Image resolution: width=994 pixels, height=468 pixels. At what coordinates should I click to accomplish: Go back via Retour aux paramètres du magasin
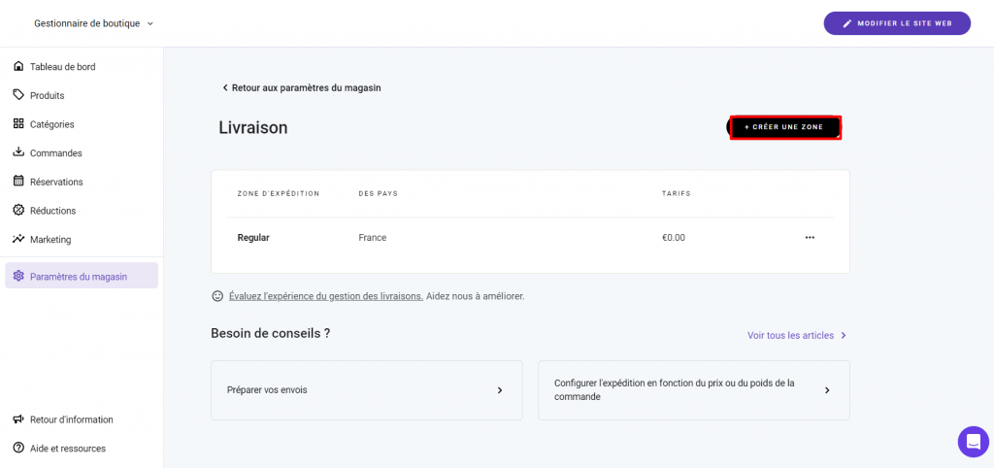pyautogui.click(x=302, y=87)
